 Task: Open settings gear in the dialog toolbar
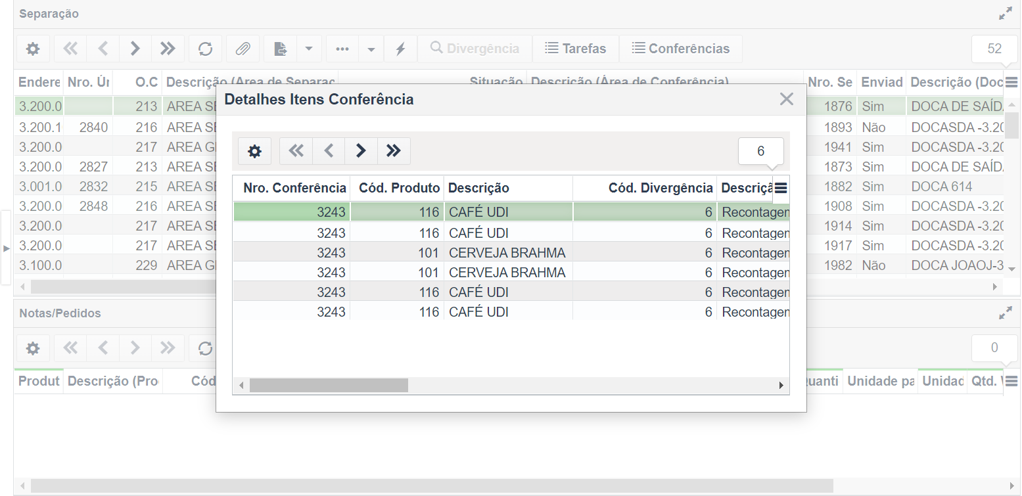point(254,151)
